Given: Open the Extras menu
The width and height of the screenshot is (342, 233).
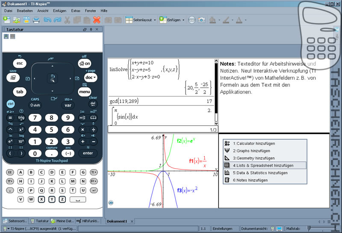Looking at the screenshot, I should click(x=76, y=10).
